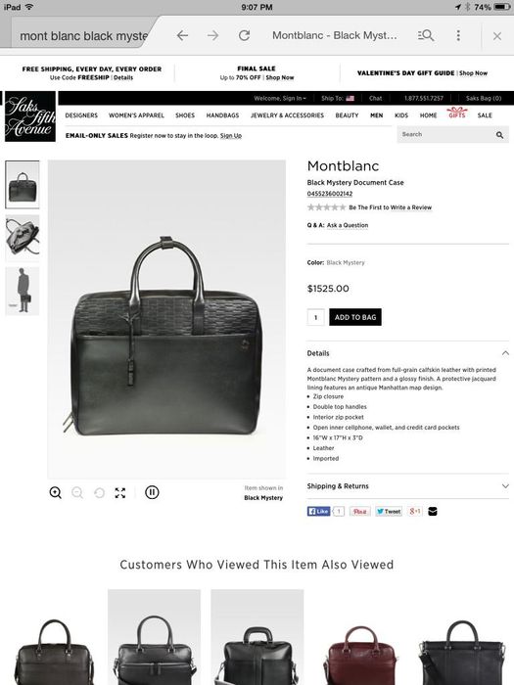Click the Ask a Question link

[348, 225]
